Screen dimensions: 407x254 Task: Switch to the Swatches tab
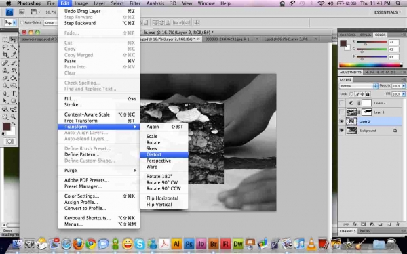347,35
